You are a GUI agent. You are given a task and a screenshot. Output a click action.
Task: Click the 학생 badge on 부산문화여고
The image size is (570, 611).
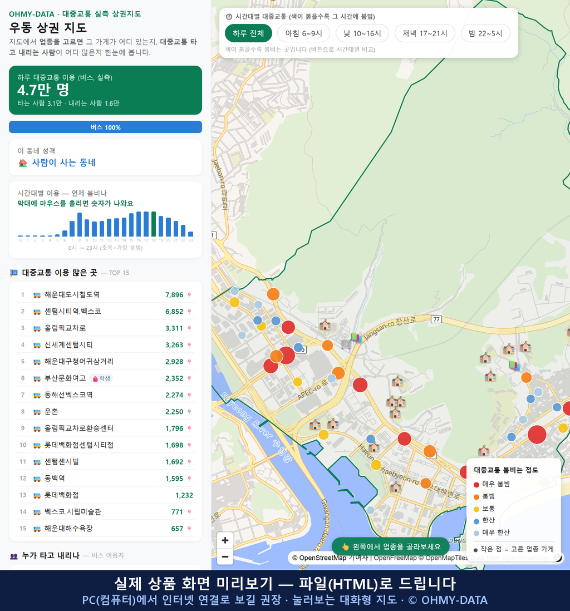click(101, 378)
